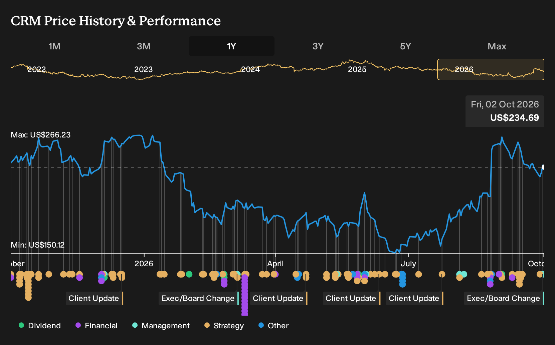The width and height of the screenshot is (555, 345).
Task: Click the CRM Price History & Performance heading
Action: pos(116,21)
